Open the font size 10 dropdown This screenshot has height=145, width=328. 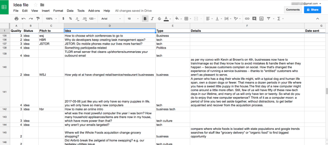point(133,19)
